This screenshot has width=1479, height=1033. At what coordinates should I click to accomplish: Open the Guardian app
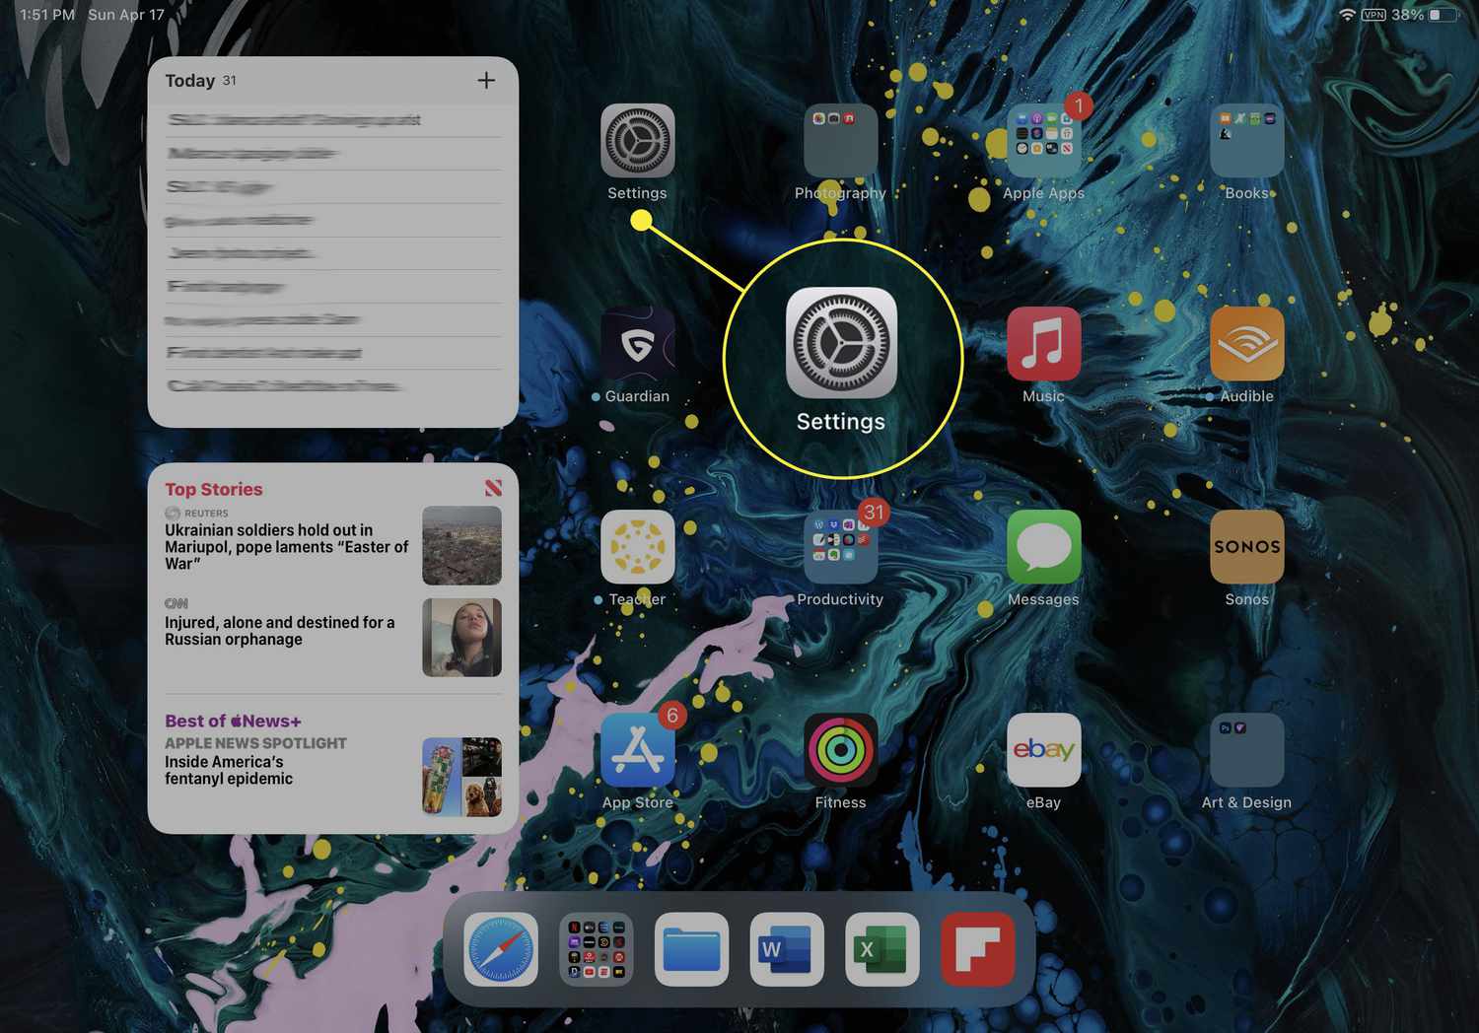[x=637, y=344]
